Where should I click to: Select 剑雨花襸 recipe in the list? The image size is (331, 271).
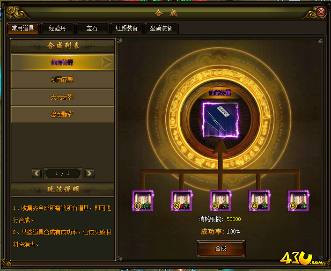pos(62,80)
